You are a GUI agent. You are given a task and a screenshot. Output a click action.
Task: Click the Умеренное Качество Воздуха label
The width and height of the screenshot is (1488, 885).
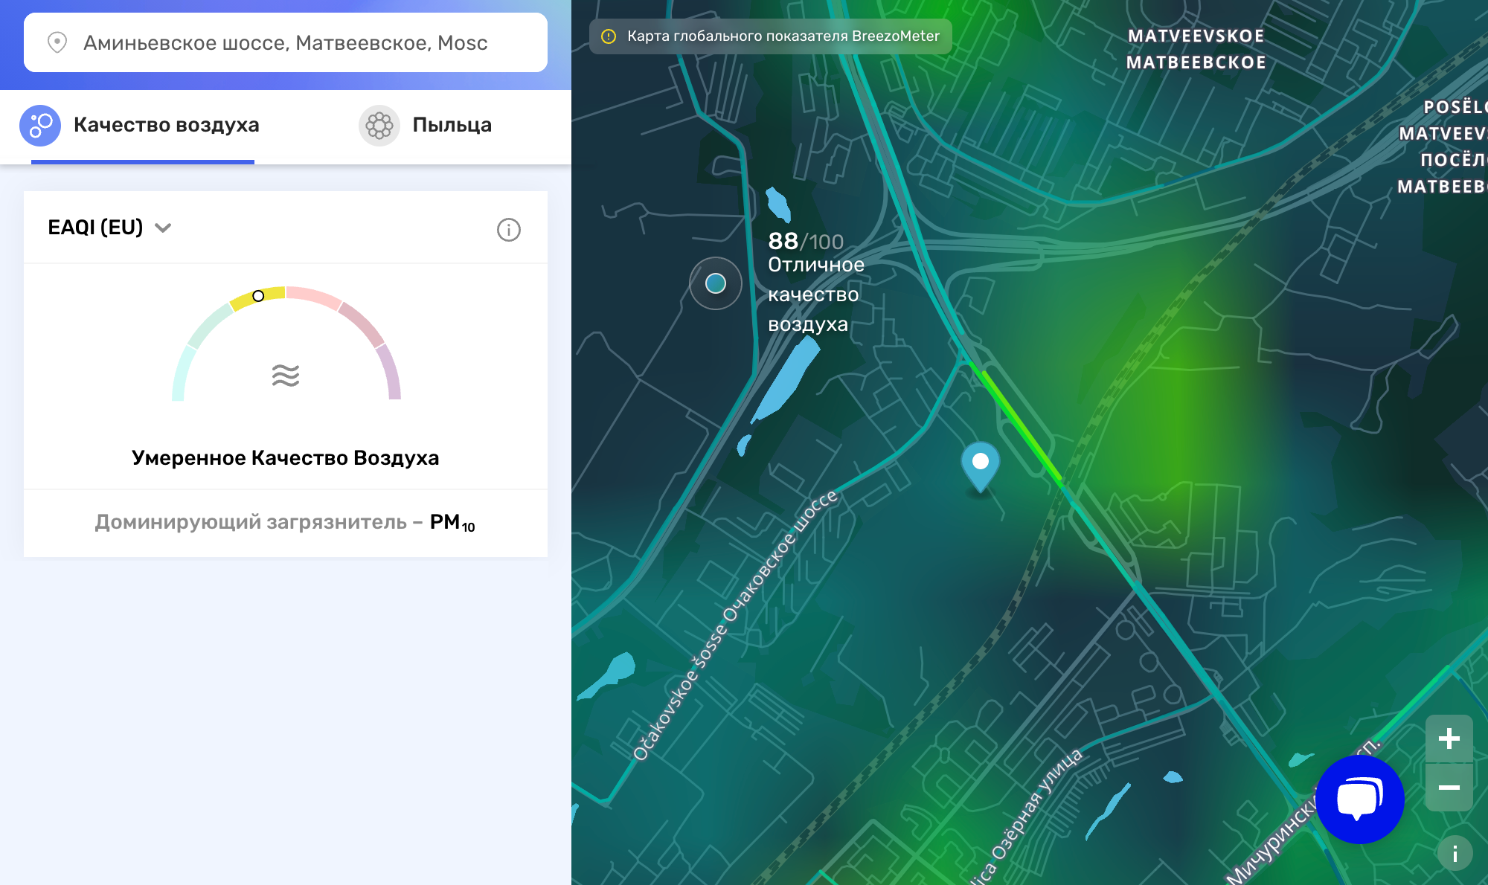(x=286, y=457)
